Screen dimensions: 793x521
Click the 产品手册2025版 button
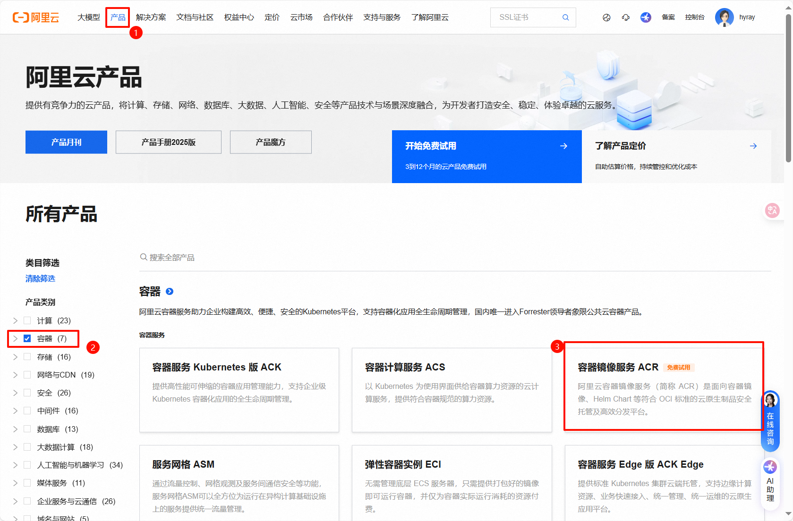tap(169, 142)
